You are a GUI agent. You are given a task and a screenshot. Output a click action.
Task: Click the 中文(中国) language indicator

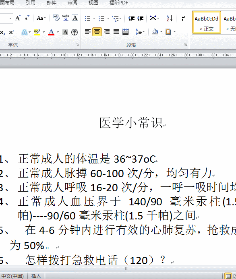click(12, 276)
